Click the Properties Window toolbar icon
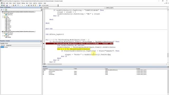The image size is (169, 95). (x=33, y=5)
